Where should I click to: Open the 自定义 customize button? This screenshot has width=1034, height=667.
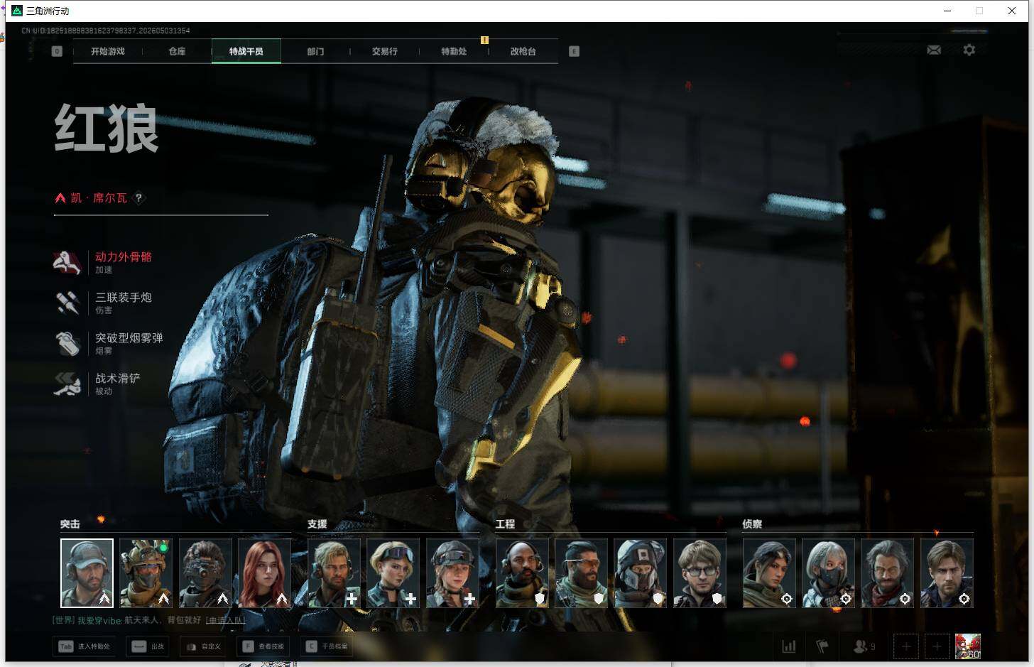203,646
